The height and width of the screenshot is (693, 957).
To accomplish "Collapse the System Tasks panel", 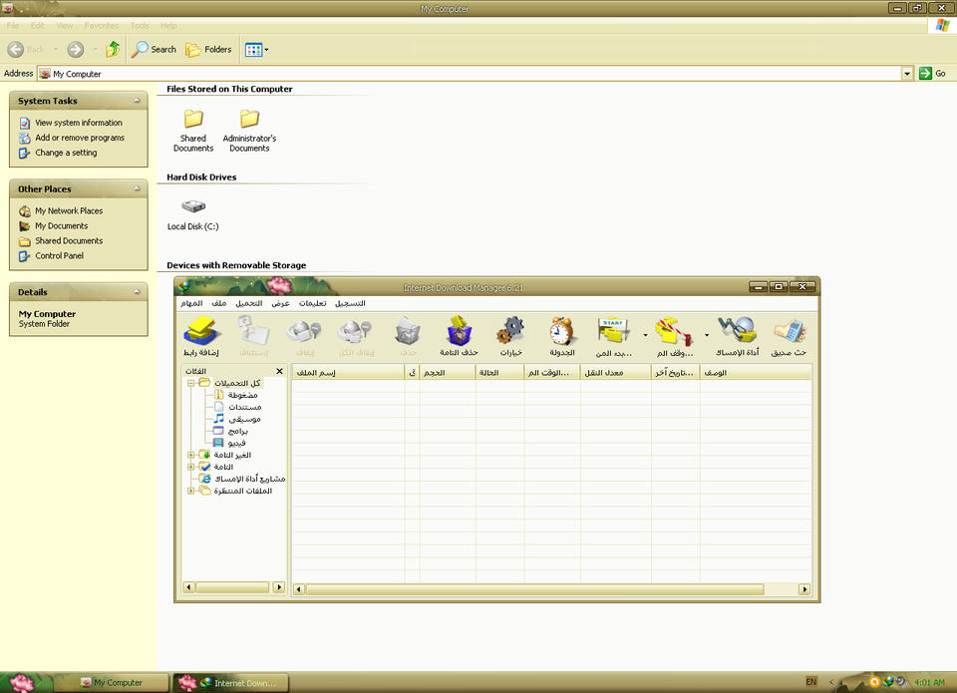I will [137, 101].
